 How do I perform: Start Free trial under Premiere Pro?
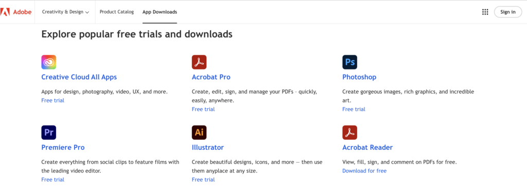tap(53, 180)
